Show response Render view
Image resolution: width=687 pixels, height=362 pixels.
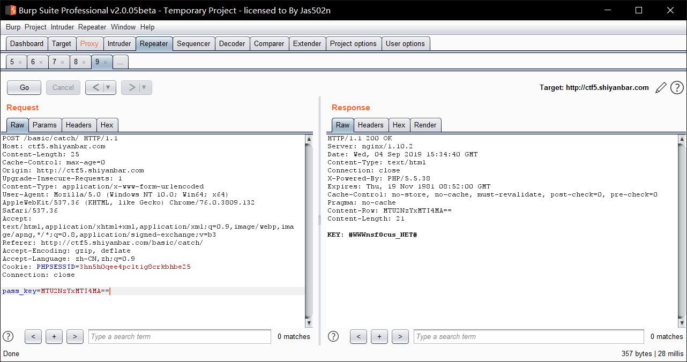tap(425, 125)
